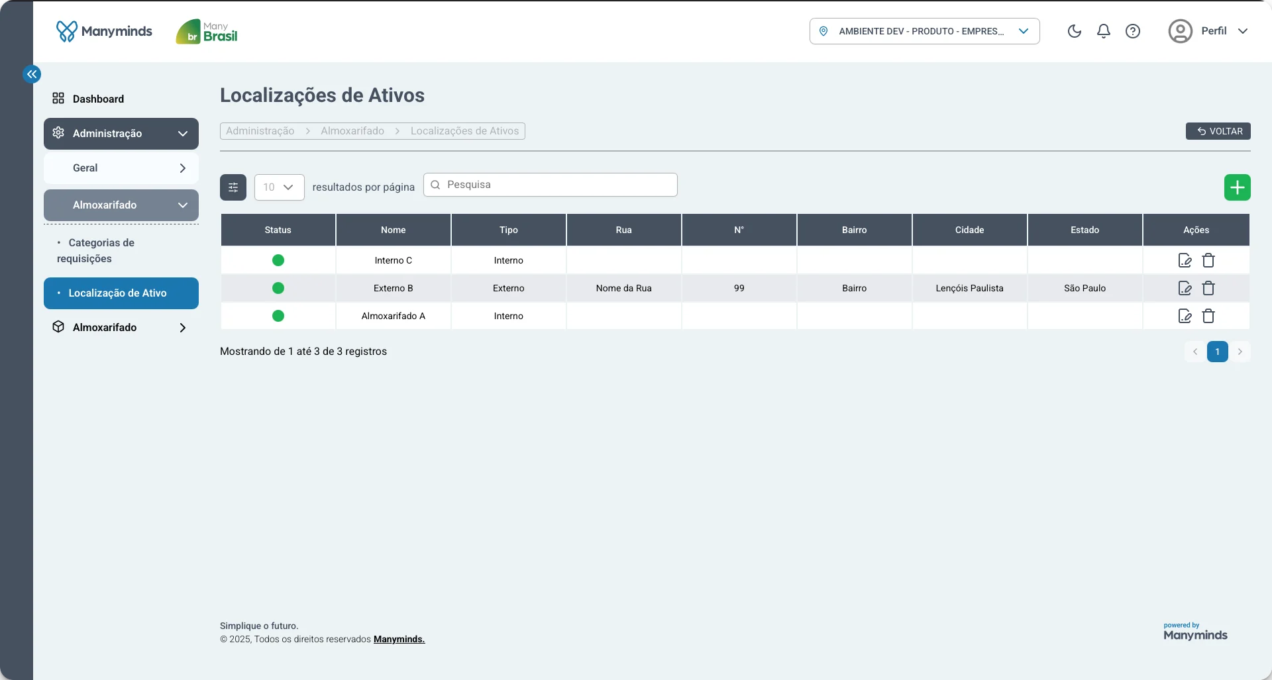Click the Many Brasil logo
Image resolution: width=1272 pixels, height=680 pixels.
point(207,32)
